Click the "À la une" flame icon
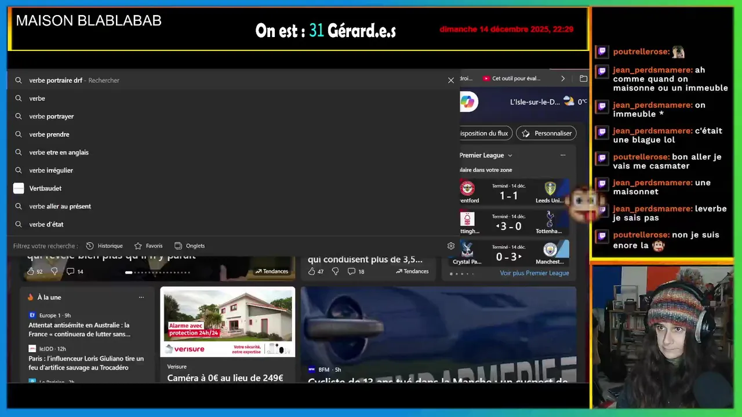742x417 pixels. click(31, 297)
